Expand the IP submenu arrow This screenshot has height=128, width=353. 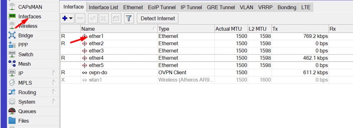pos(54,73)
